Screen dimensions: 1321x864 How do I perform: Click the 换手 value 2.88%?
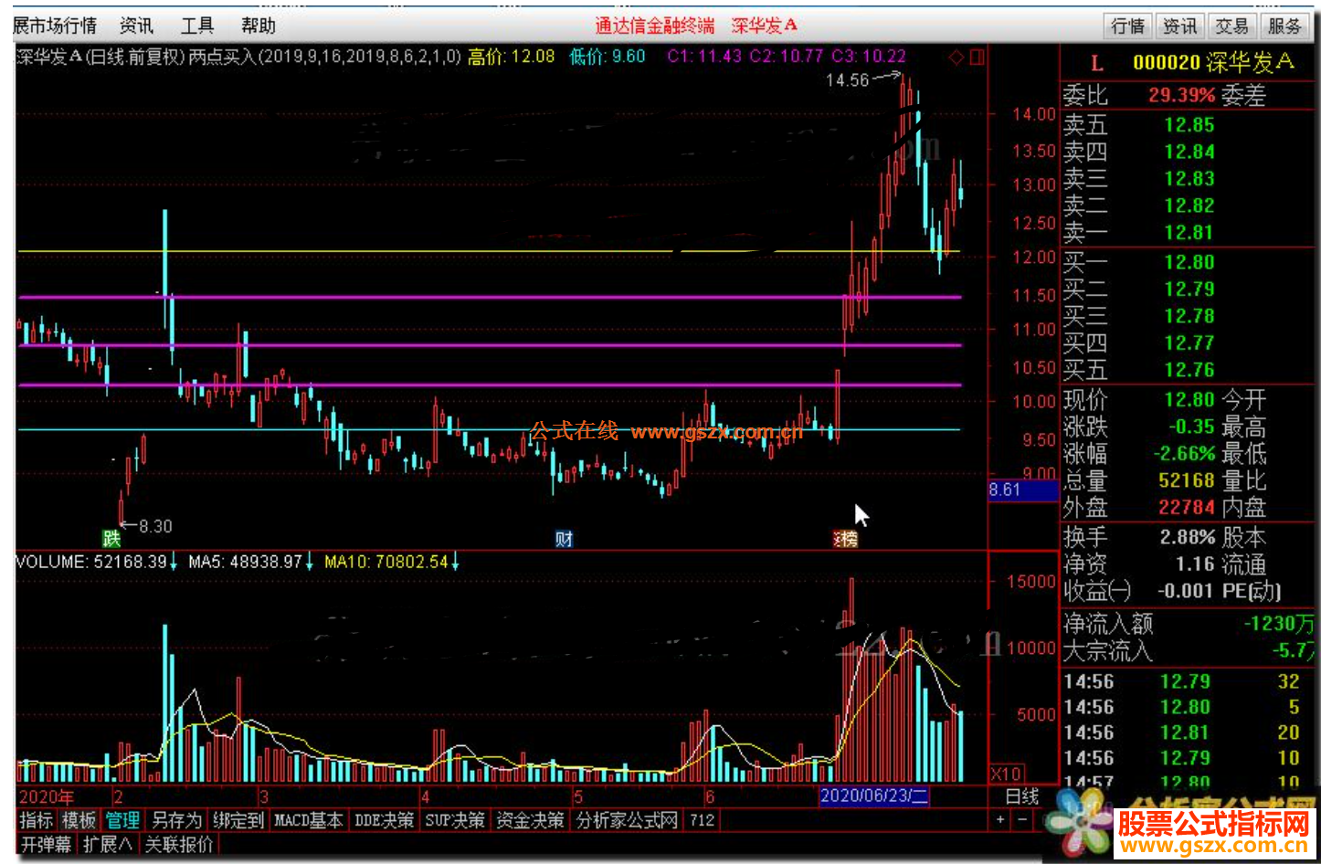[1188, 537]
